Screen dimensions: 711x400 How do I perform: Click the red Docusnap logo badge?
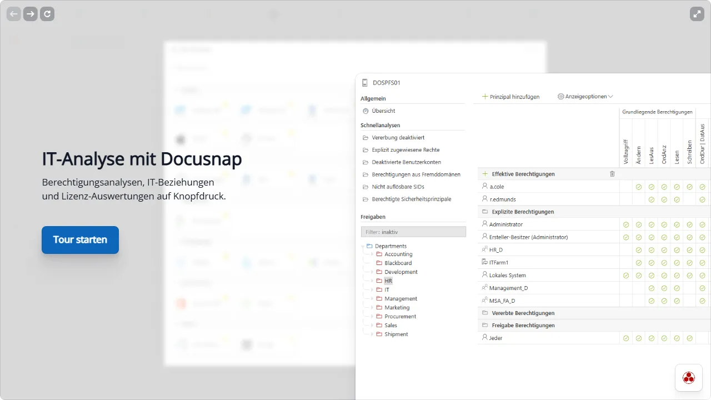689,378
